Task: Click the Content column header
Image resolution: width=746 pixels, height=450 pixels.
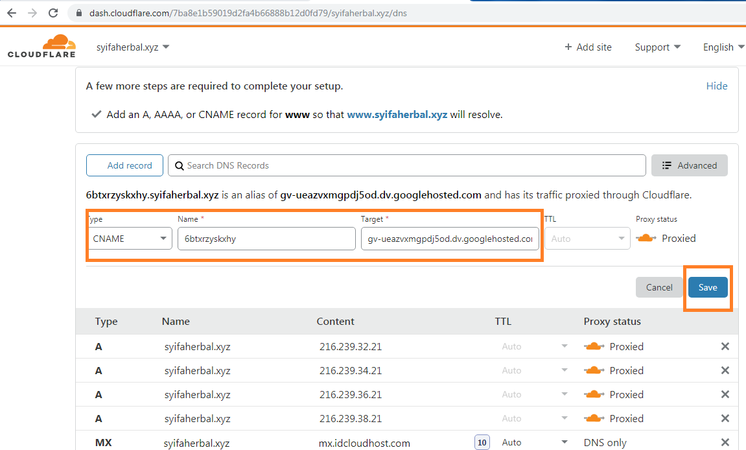Action: [x=336, y=322]
